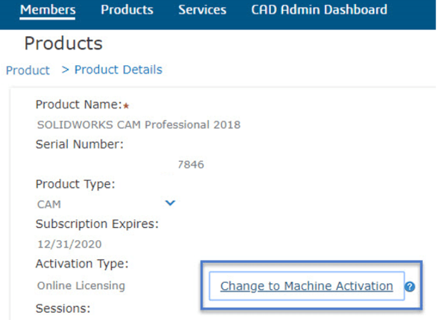Open the Products tab in navigation bar

point(127,10)
